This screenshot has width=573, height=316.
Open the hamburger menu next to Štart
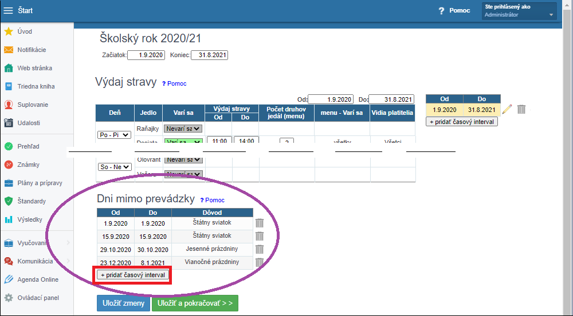coord(8,10)
